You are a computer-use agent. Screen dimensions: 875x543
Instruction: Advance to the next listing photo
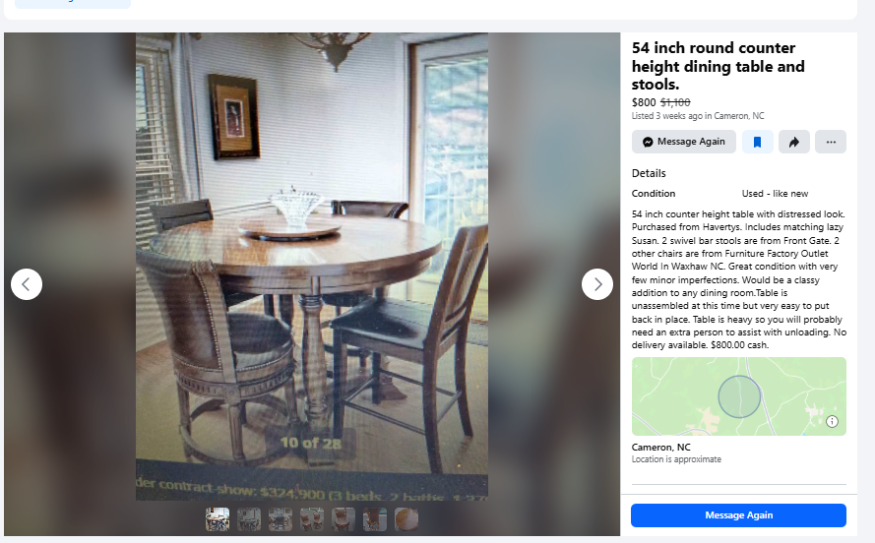[x=597, y=284]
